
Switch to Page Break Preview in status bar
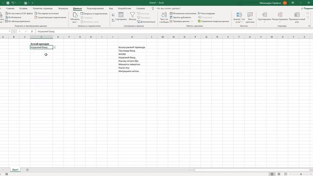pos(286,174)
